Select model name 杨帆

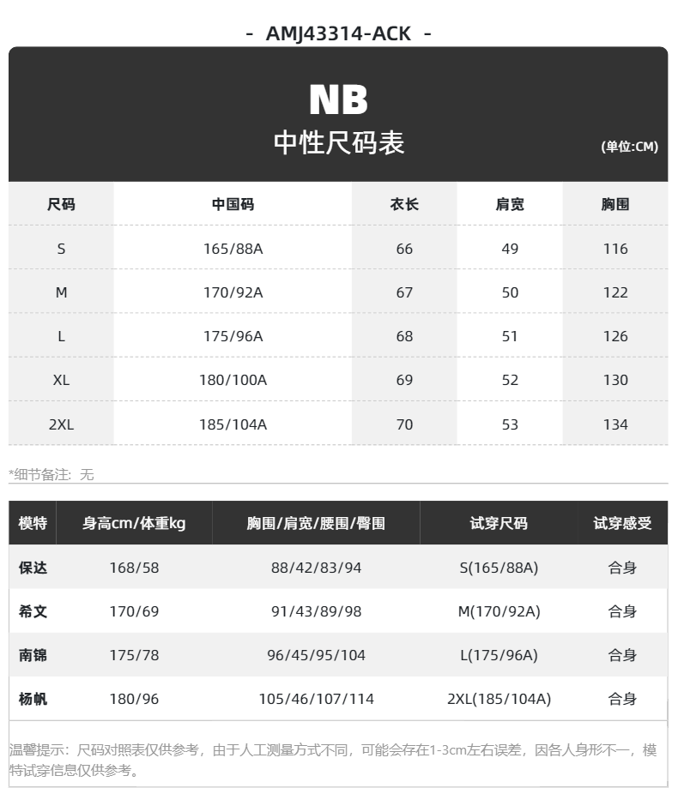[33, 699]
